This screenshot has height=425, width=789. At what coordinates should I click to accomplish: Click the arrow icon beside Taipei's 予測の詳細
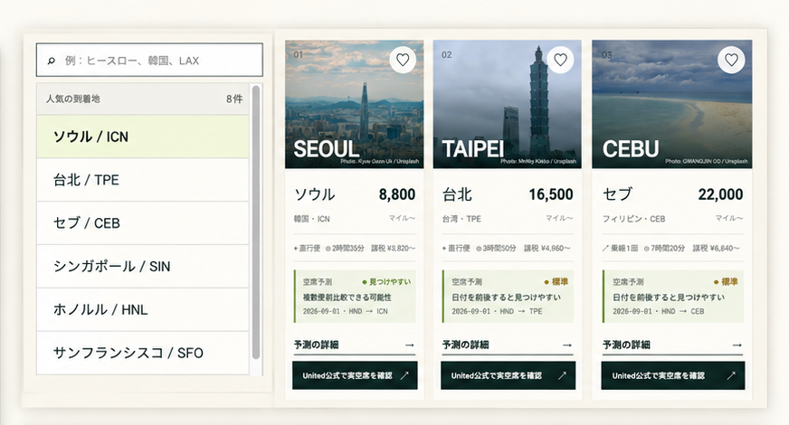click(x=567, y=345)
